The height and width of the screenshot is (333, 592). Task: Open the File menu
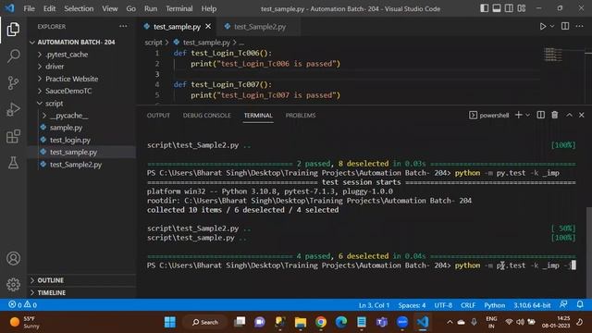(29, 8)
